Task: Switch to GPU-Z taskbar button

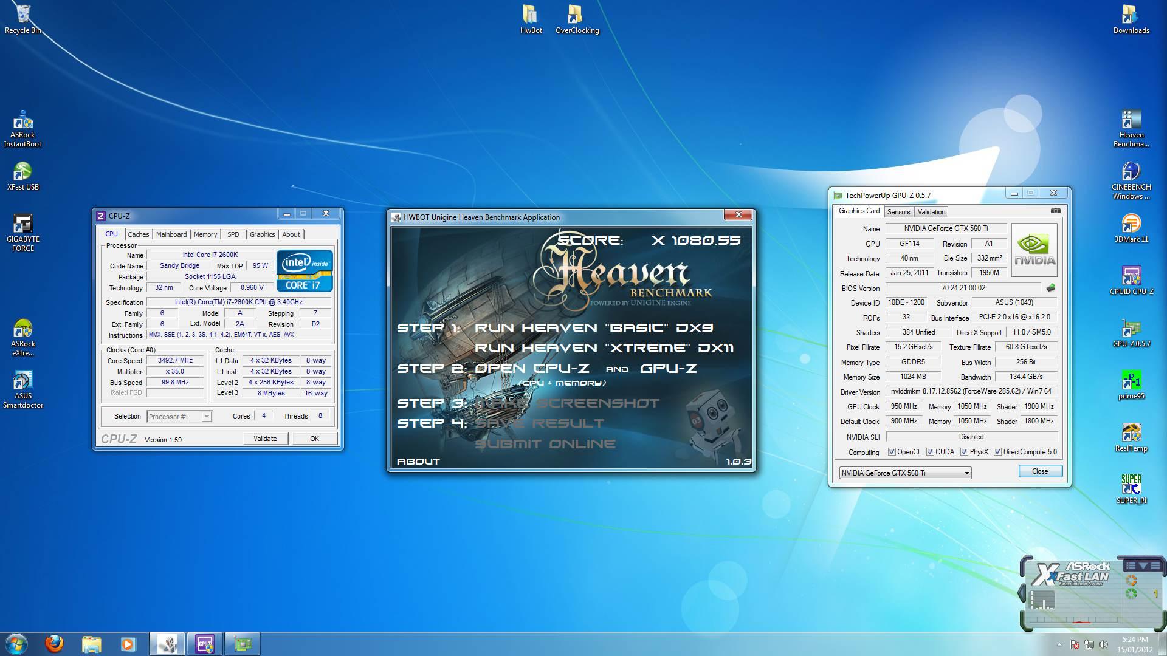Action: pyautogui.click(x=242, y=644)
